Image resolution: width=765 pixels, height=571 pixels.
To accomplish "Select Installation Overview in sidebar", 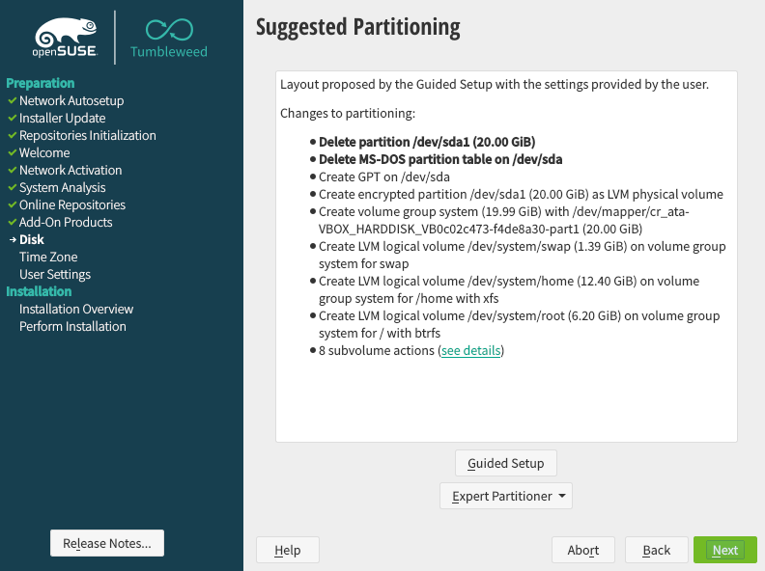I will coord(76,309).
